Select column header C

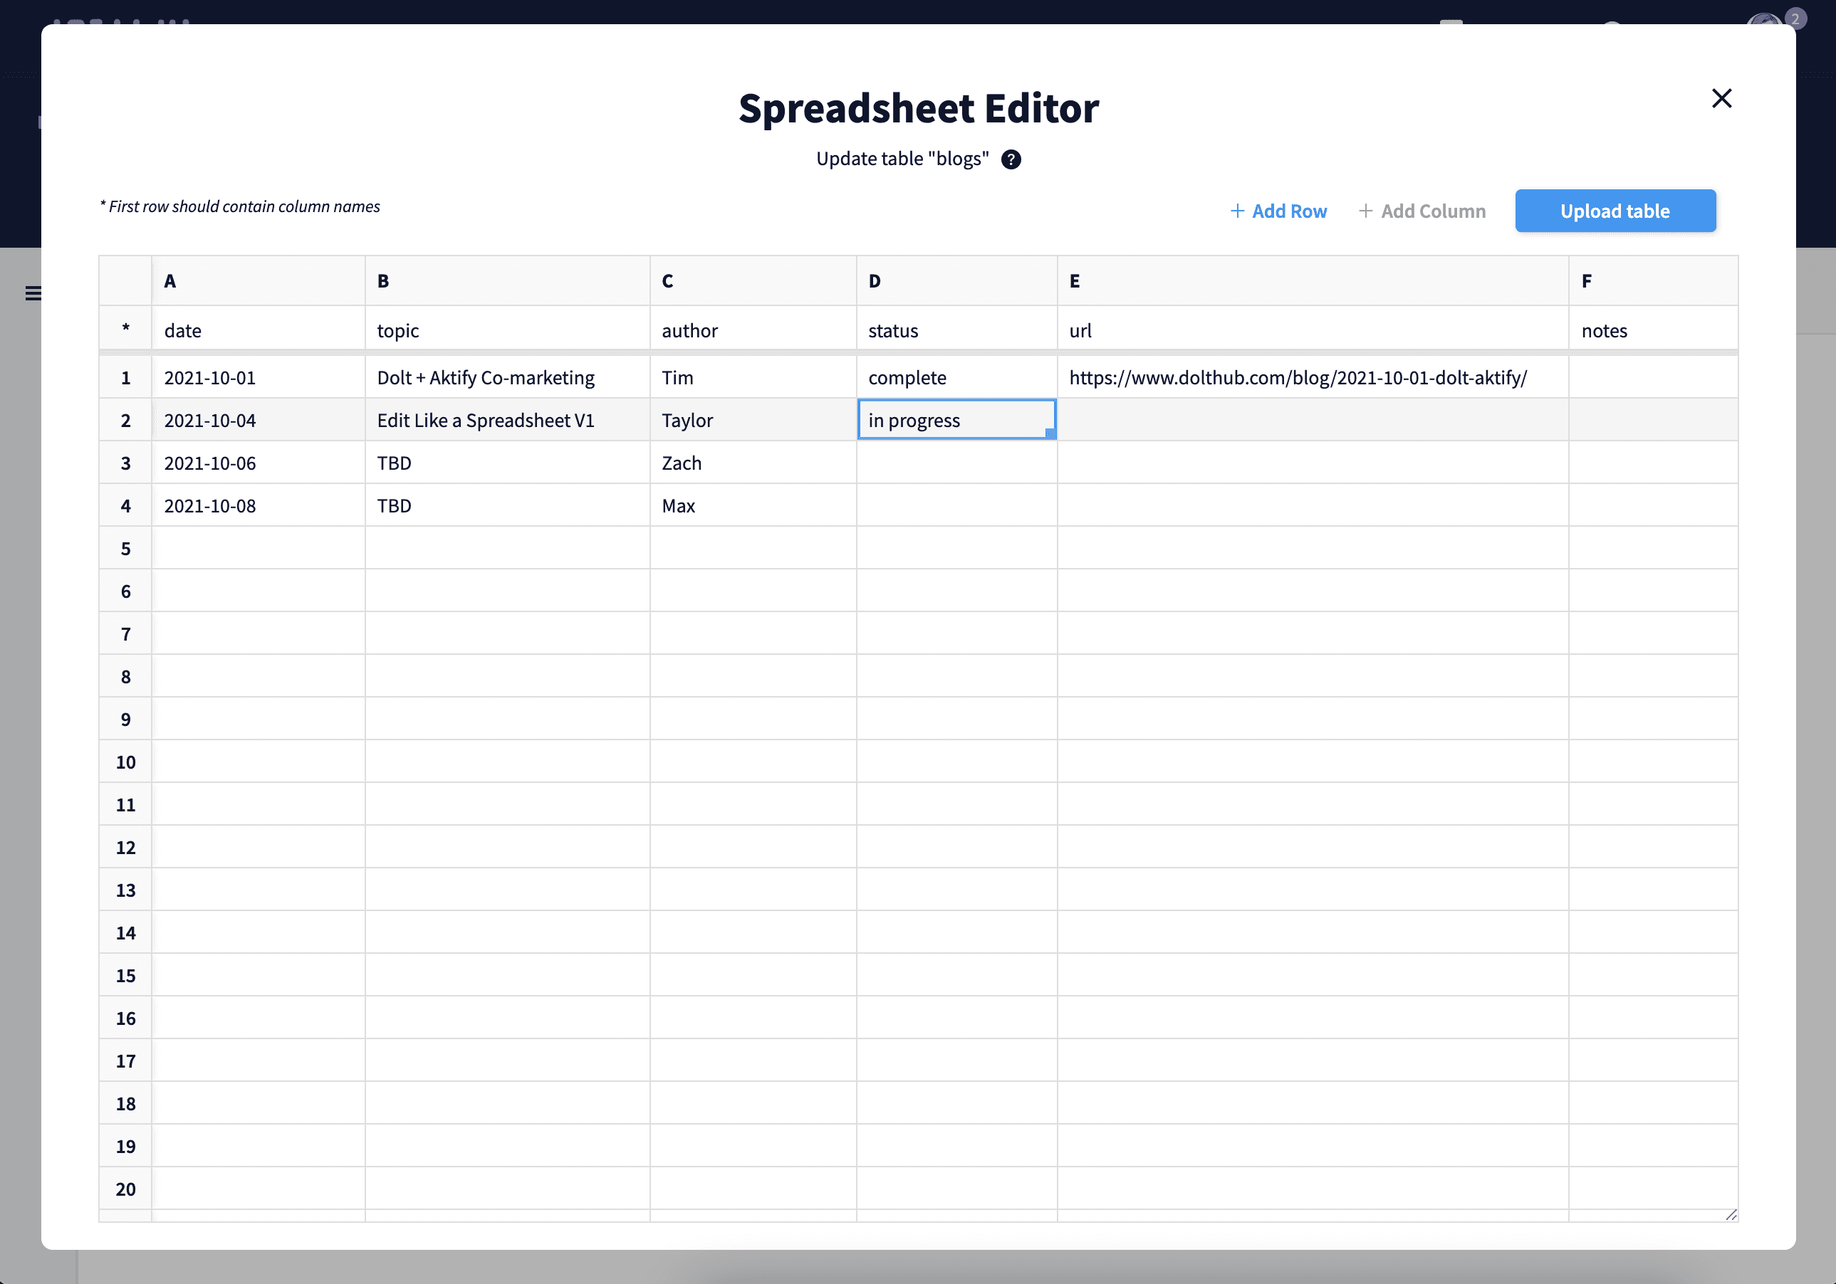[753, 280]
